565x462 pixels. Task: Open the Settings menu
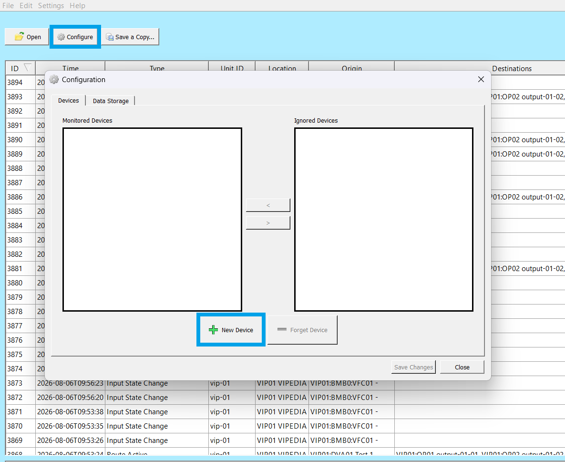[51, 6]
